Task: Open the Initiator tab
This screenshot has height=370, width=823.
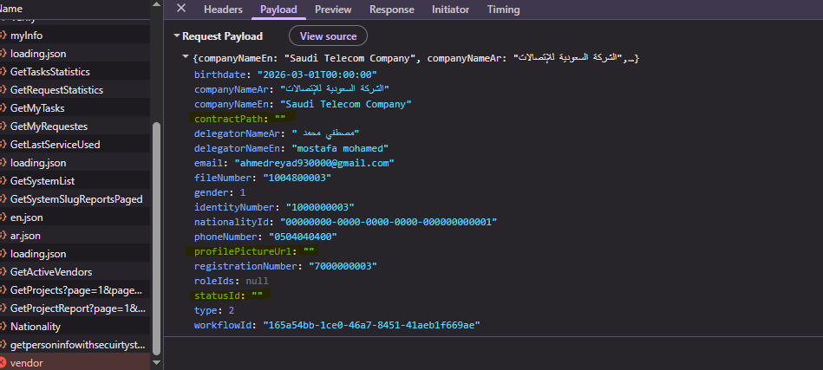Action: (x=450, y=10)
